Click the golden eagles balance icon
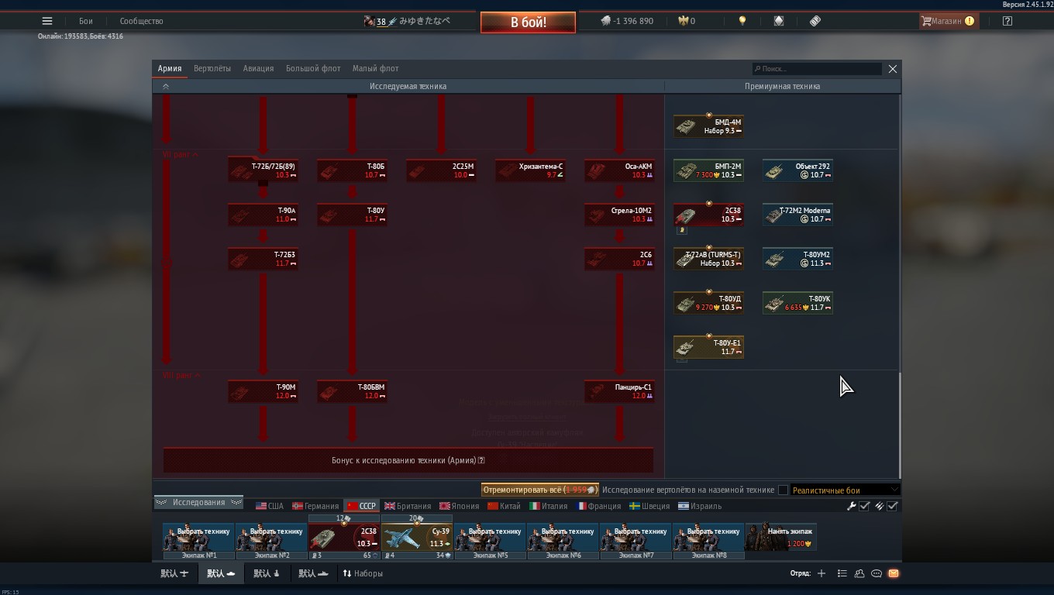Viewport: 1054px width, 595px height. [683, 21]
